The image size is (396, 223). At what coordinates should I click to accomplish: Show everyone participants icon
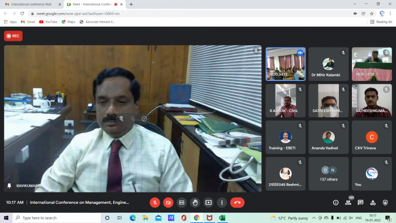348,203
